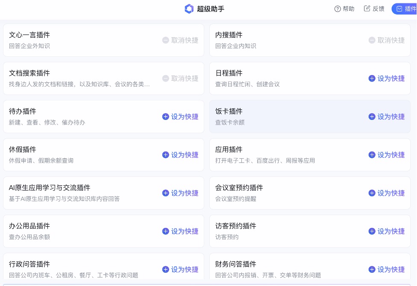Screen dimensions: 417x286
Task: Click 设为快捷 for 会议室预约插件
Action: 387,193
